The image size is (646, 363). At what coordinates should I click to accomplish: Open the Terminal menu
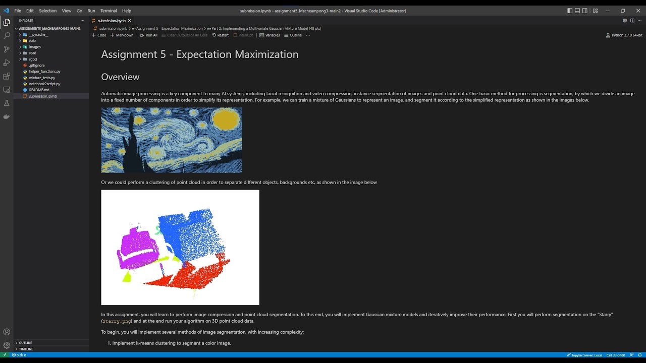coord(109,11)
